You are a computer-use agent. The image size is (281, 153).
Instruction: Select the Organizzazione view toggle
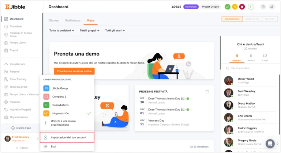pyautogui.click(x=232, y=19)
